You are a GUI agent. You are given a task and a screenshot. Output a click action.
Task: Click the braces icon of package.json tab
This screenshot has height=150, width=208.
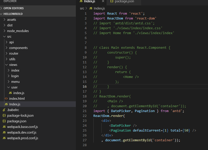coord(112,1)
